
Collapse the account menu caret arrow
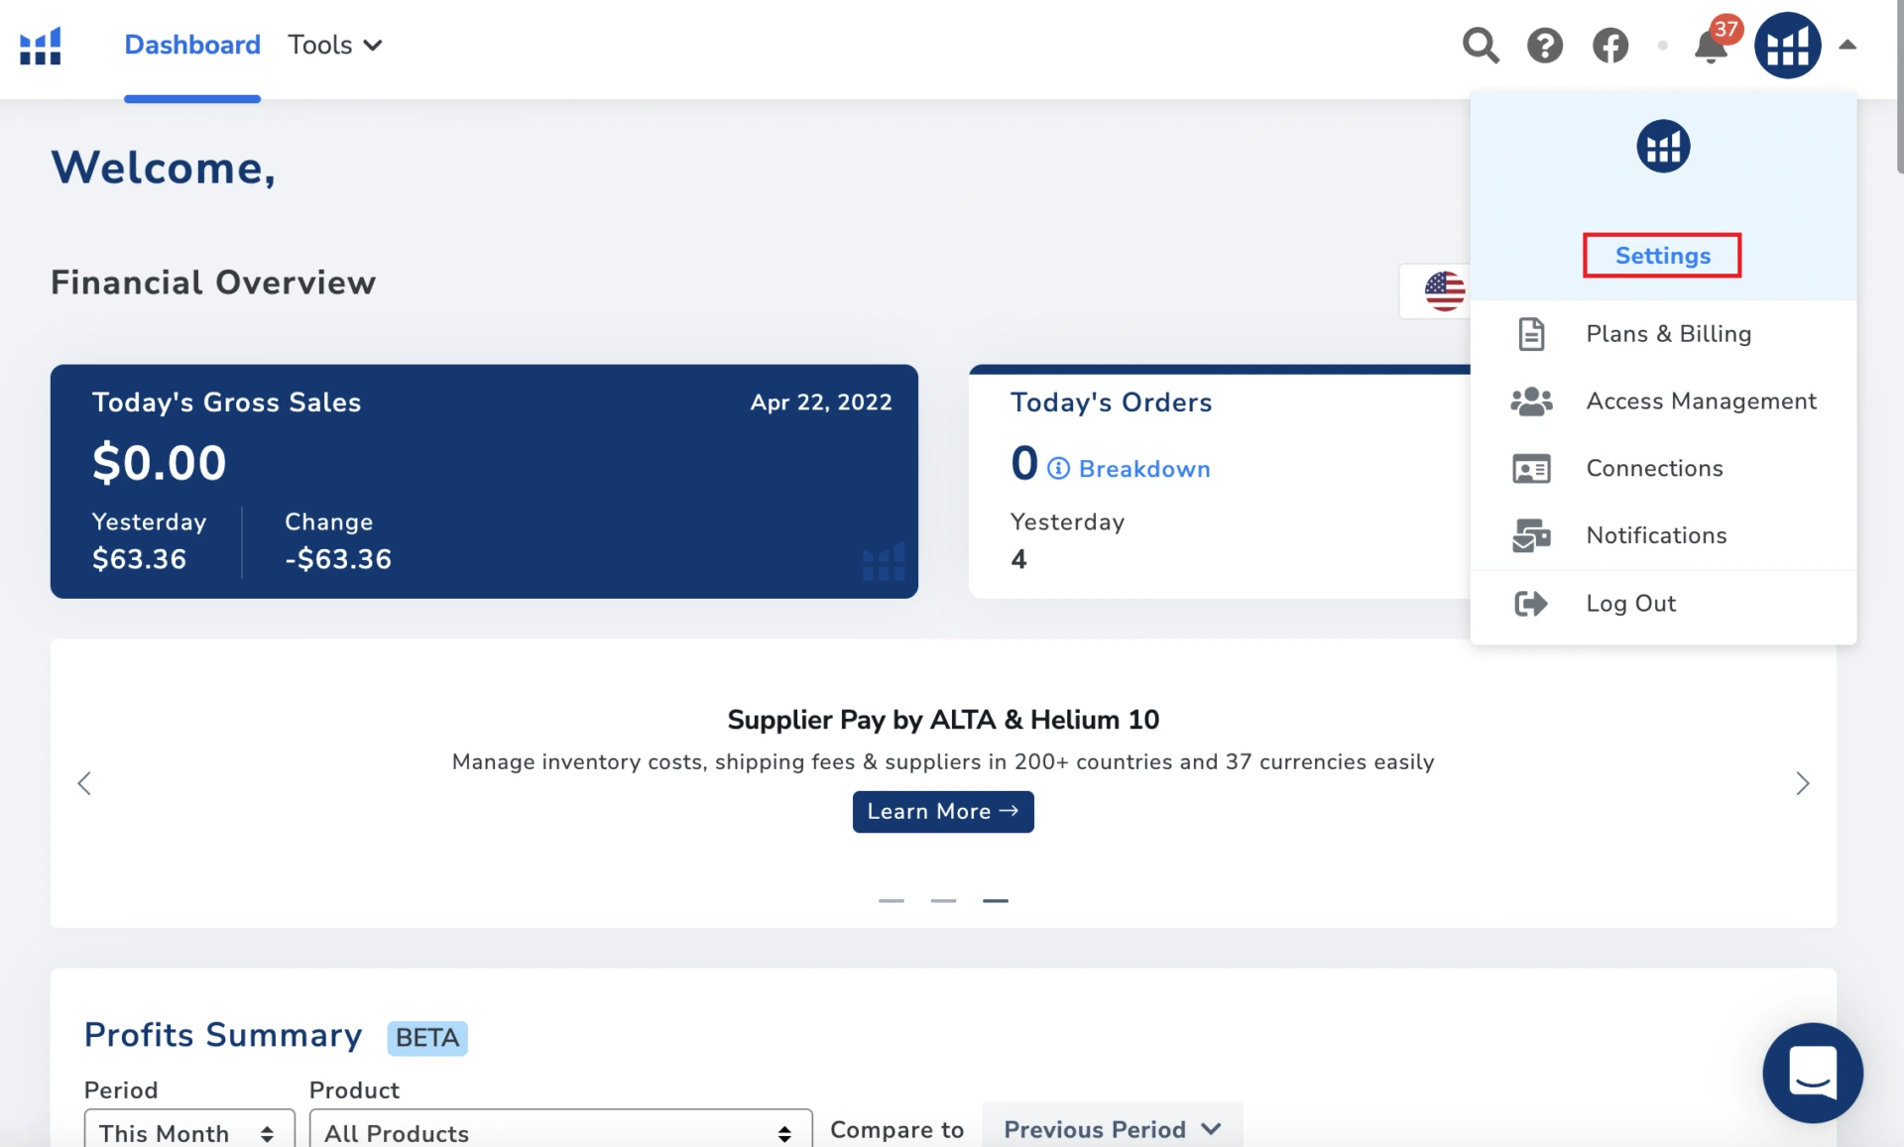point(1847,45)
